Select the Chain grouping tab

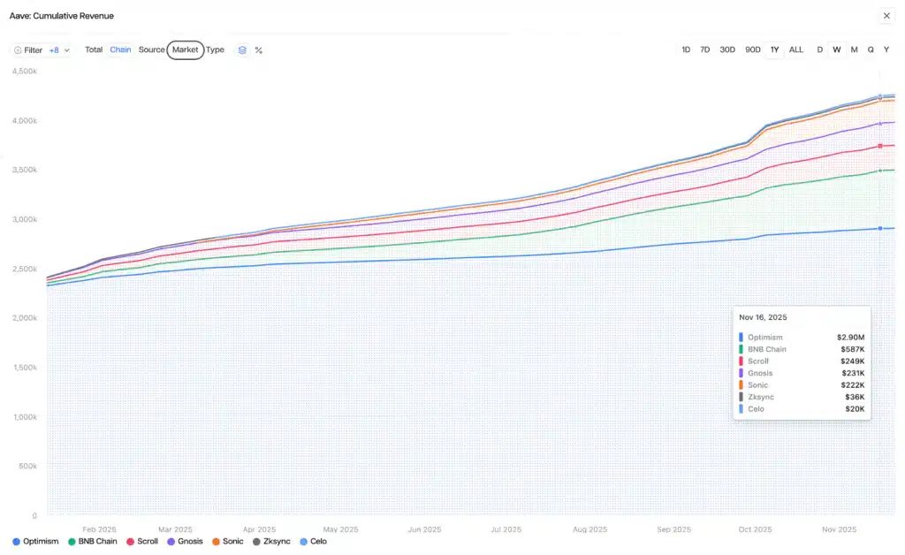pyautogui.click(x=120, y=49)
